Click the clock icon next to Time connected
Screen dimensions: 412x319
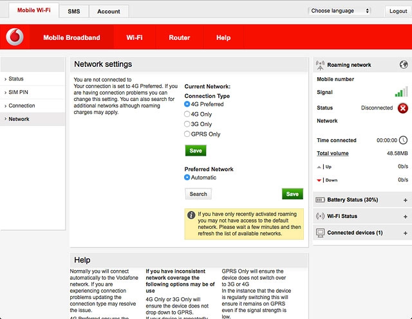pyautogui.click(x=403, y=140)
